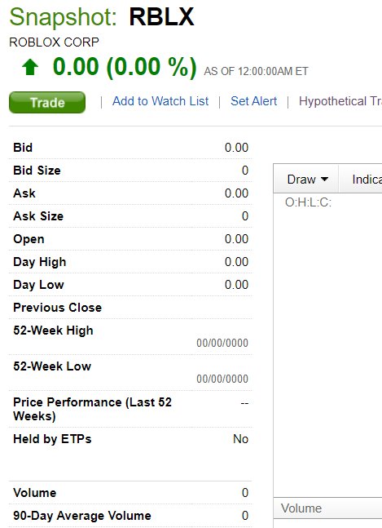Open the Hypothetical Trade link
This screenshot has width=382, height=528.
click(340, 101)
